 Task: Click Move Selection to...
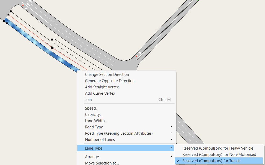click(x=102, y=163)
